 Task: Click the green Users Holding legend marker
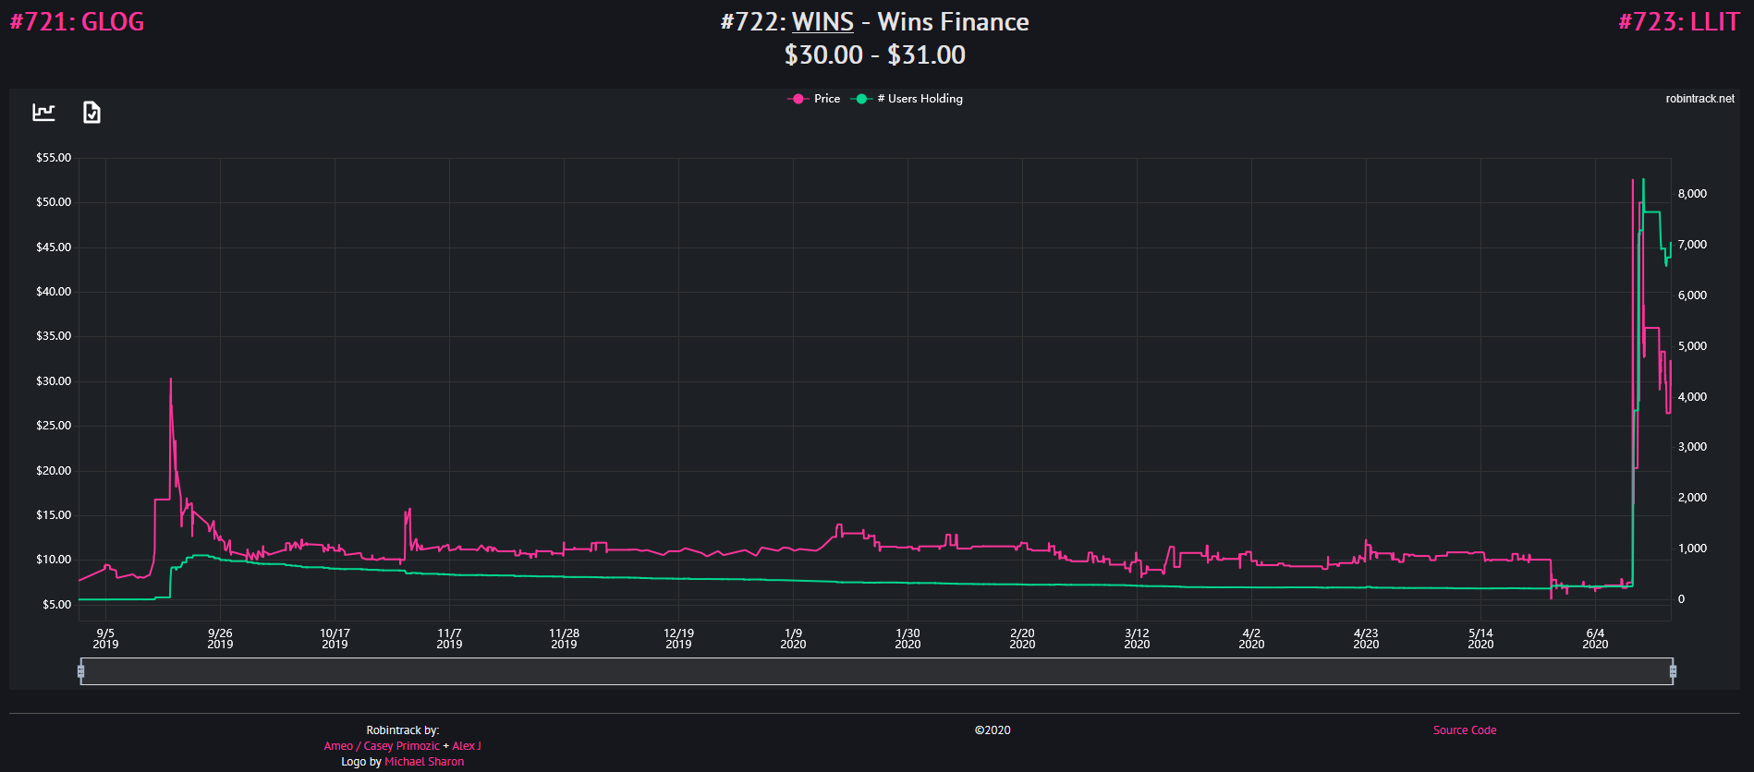pyautogui.click(x=861, y=99)
